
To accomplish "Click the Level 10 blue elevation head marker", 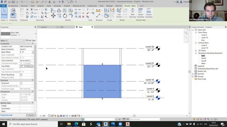I will coord(158,81).
